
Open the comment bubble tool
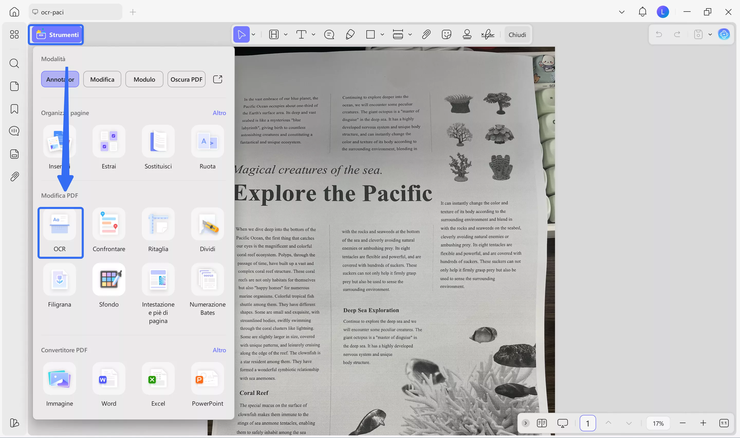[329, 35]
